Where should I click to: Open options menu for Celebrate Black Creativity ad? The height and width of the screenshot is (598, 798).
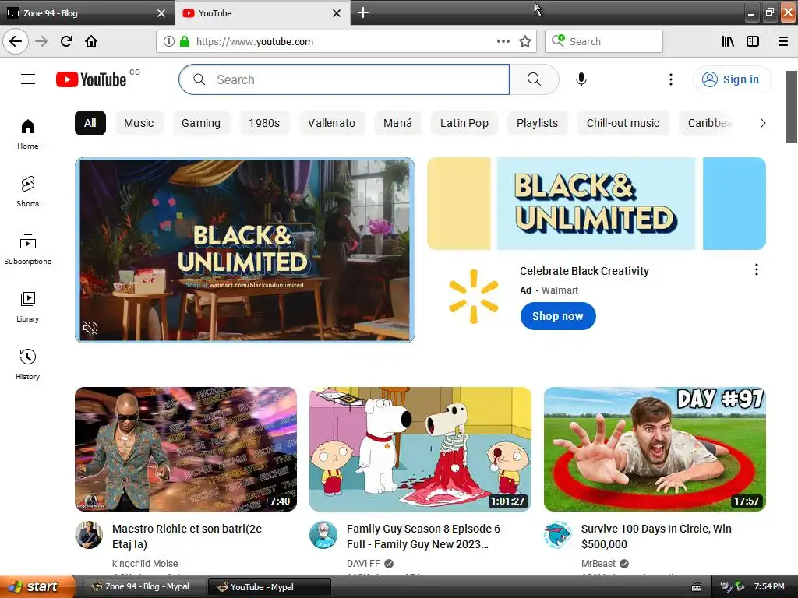756,269
